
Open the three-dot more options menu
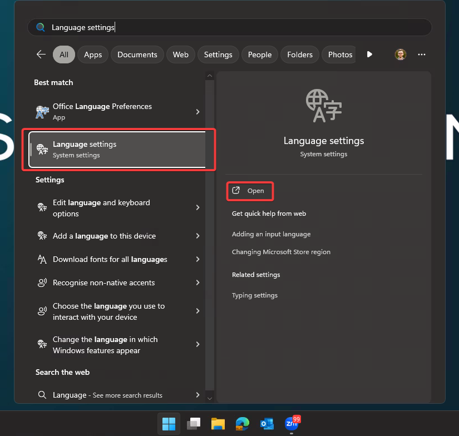(421, 54)
